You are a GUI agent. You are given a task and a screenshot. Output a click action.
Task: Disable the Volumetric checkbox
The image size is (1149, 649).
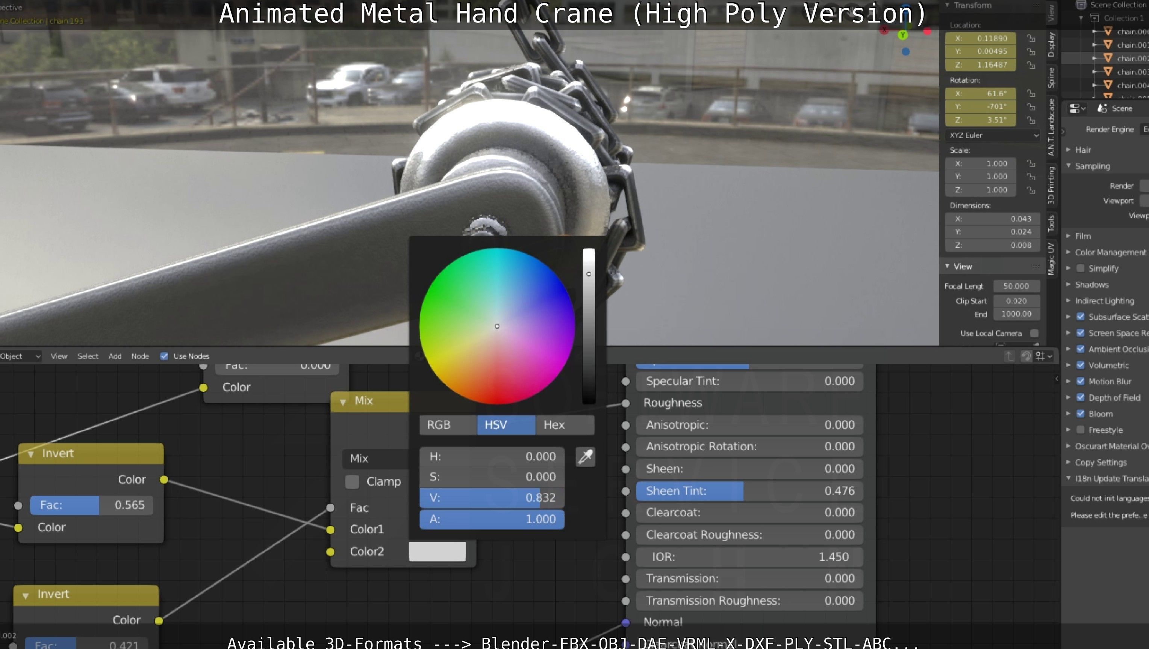click(x=1080, y=365)
